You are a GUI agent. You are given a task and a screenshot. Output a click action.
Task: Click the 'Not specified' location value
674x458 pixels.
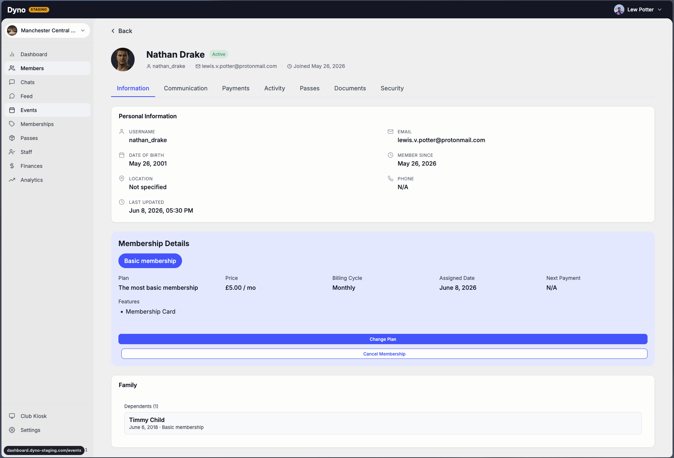click(x=148, y=187)
